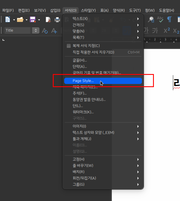The height and width of the screenshot is (201, 180).
Task: Choose 워터마크(K)... menu item
Action: pyautogui.click(x=83, y=112)
